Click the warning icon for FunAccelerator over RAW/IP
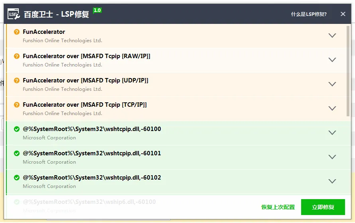This screenshot has width=355, height=223. tap(17, 56)
